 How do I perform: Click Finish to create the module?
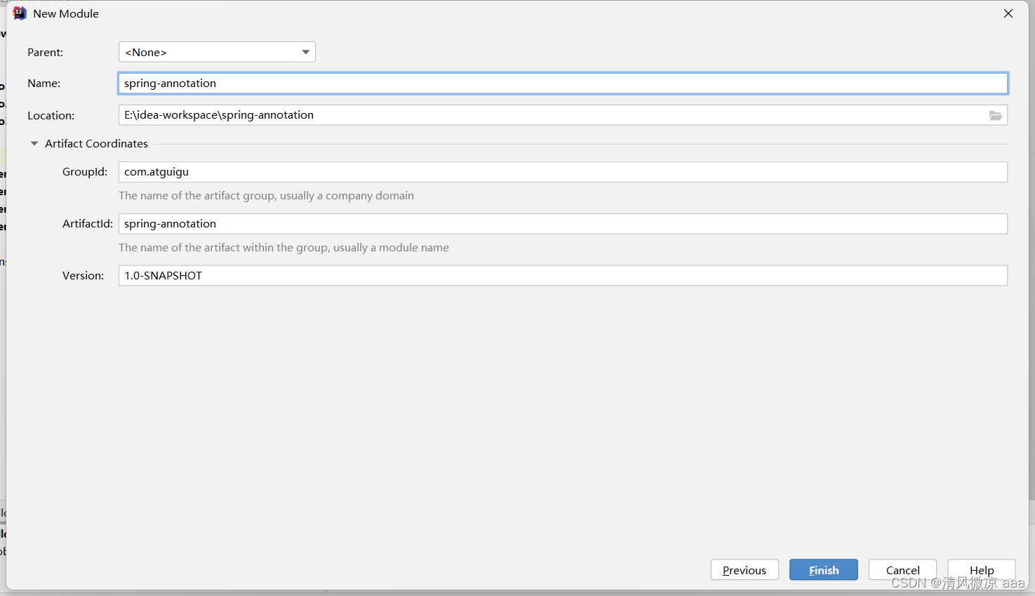[824, 570]
